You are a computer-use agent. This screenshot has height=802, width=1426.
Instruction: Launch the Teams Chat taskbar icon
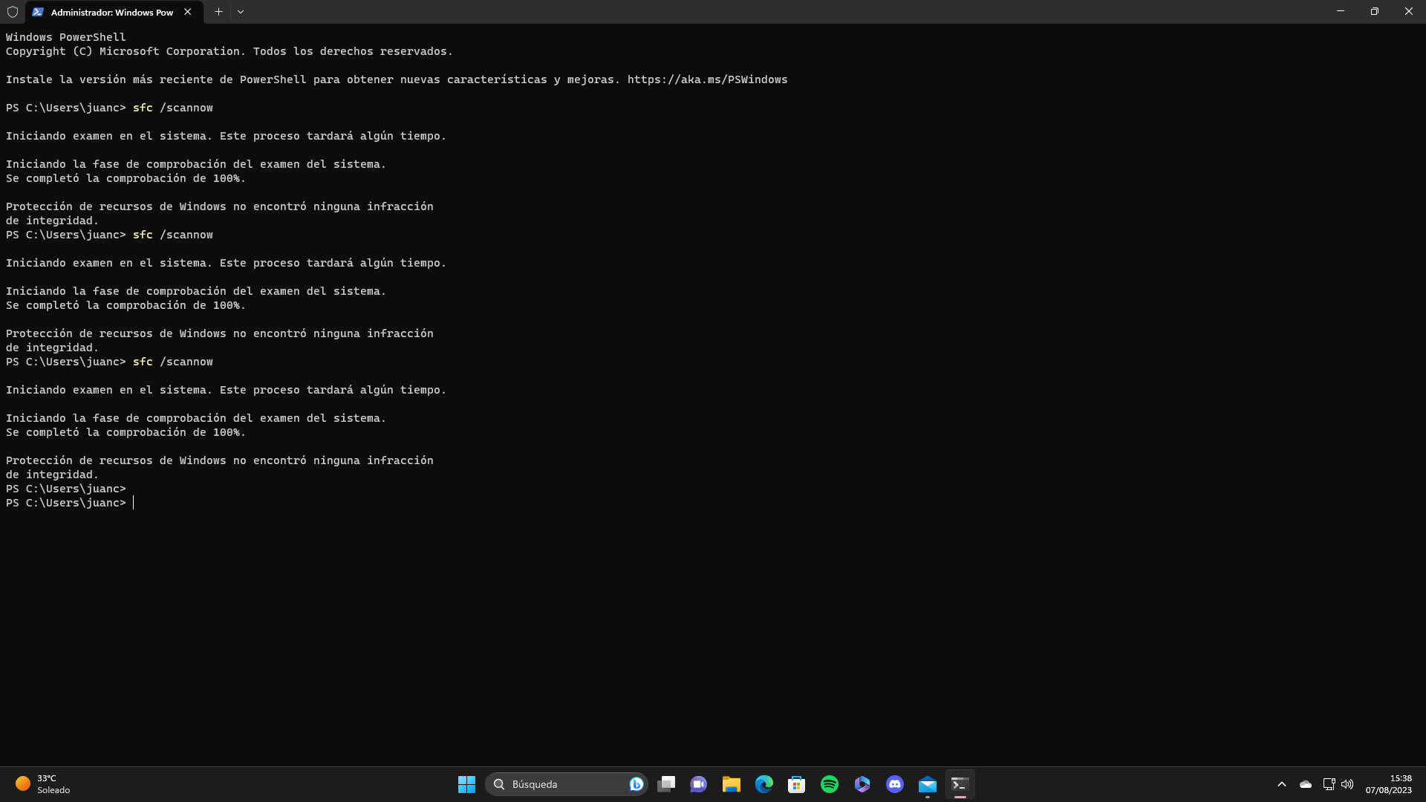coord(698,784)
